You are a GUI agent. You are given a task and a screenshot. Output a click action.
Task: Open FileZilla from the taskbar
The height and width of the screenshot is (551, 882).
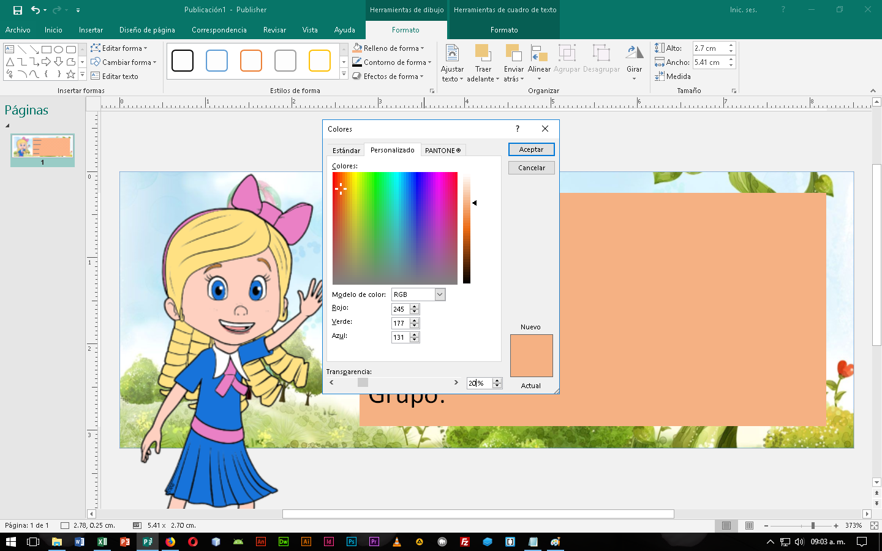(465, 542)
